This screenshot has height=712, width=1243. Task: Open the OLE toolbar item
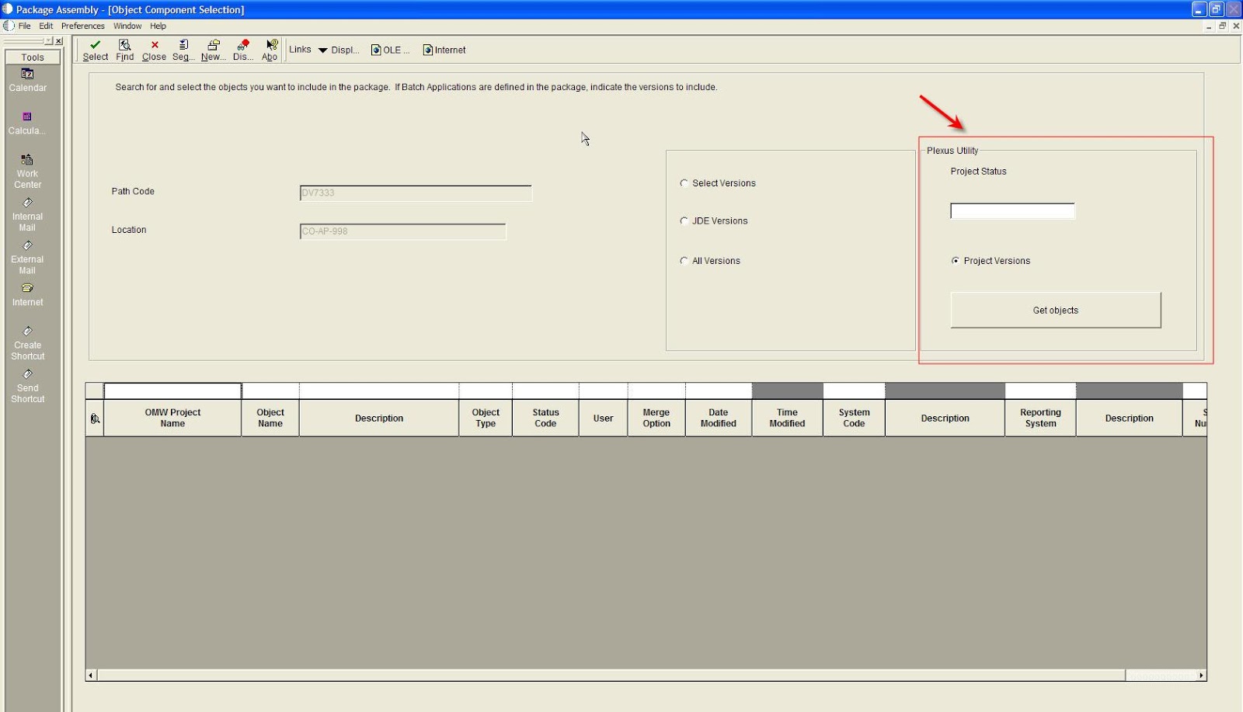pos(390,50)
